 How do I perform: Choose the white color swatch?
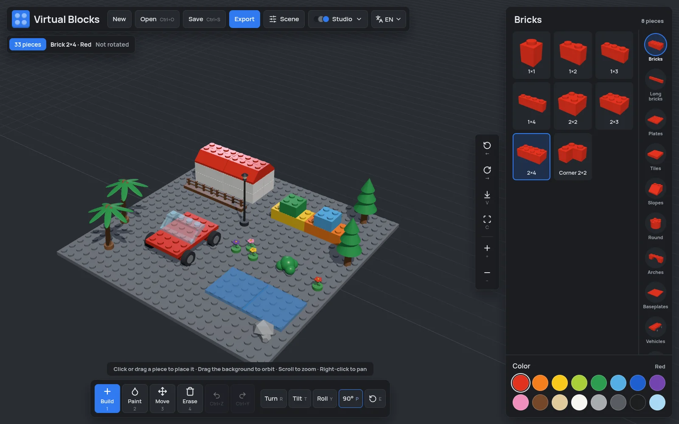pyautogui.click(x=579, y=402)
